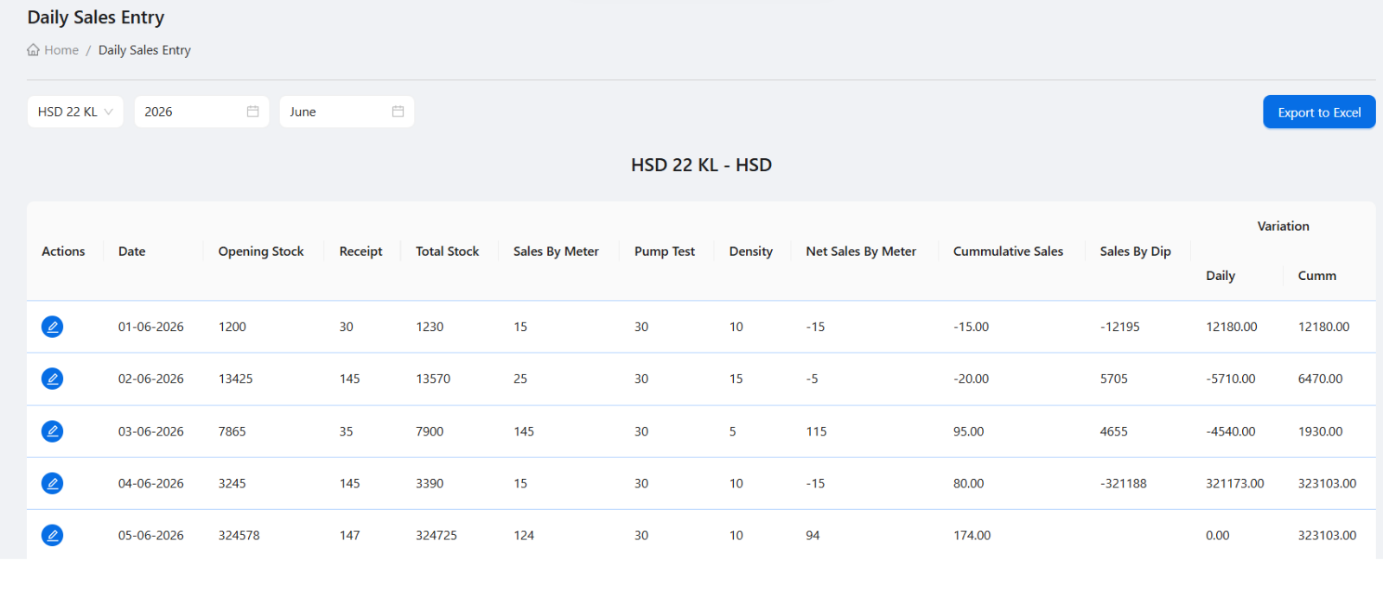The width and height of the screenshot is (1383, 605).
Task: Click sales by meter value 124
Action: point(524,535)
